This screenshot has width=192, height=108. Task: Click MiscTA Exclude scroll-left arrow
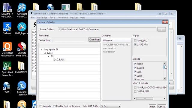click(x=134, y=99)
